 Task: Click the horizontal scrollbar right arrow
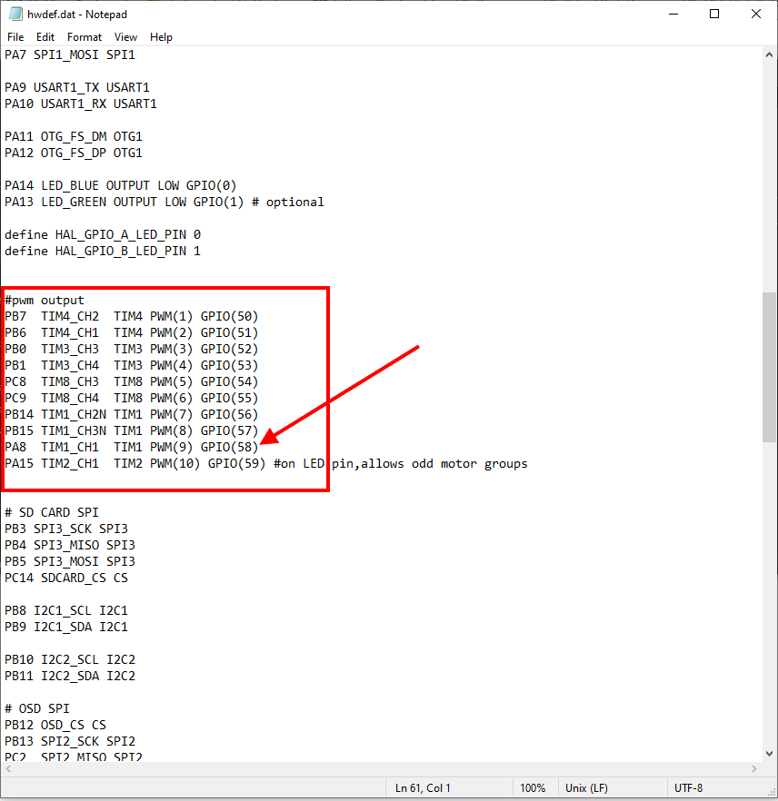[753, 770]
